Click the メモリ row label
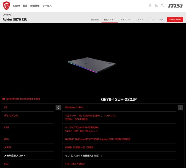The height and width of the screenshot is (168, 186). tap(7, 147)
